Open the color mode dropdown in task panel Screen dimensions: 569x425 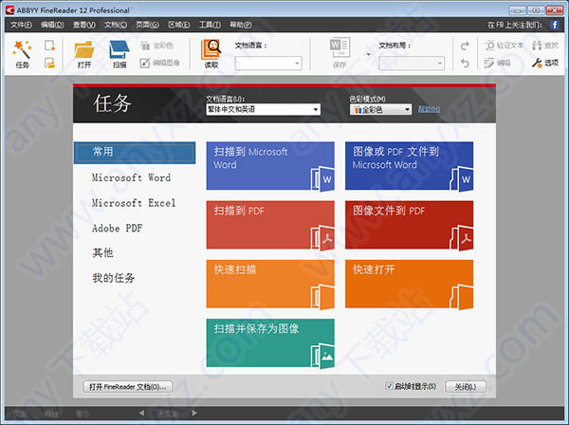pos(380,110)
